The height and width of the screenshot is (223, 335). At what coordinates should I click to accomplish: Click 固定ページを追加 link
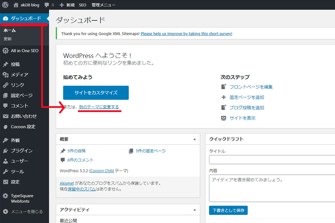[247, 97]
